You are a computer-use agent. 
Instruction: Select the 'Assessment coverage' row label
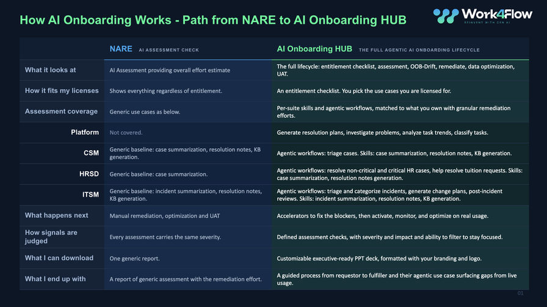[x=61, y=111]
